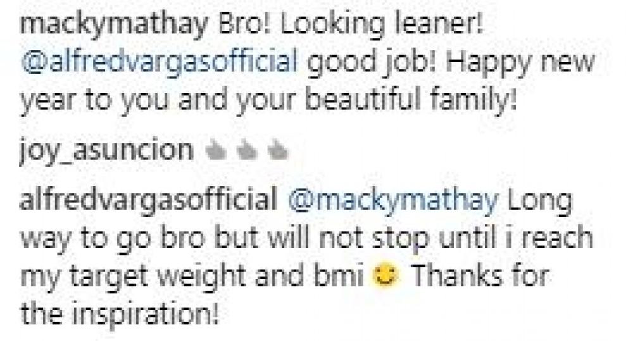This screenshot has height=341, width=633.
Task: Open the alfredvargasofficial commenter username
Action: point(149,199)
